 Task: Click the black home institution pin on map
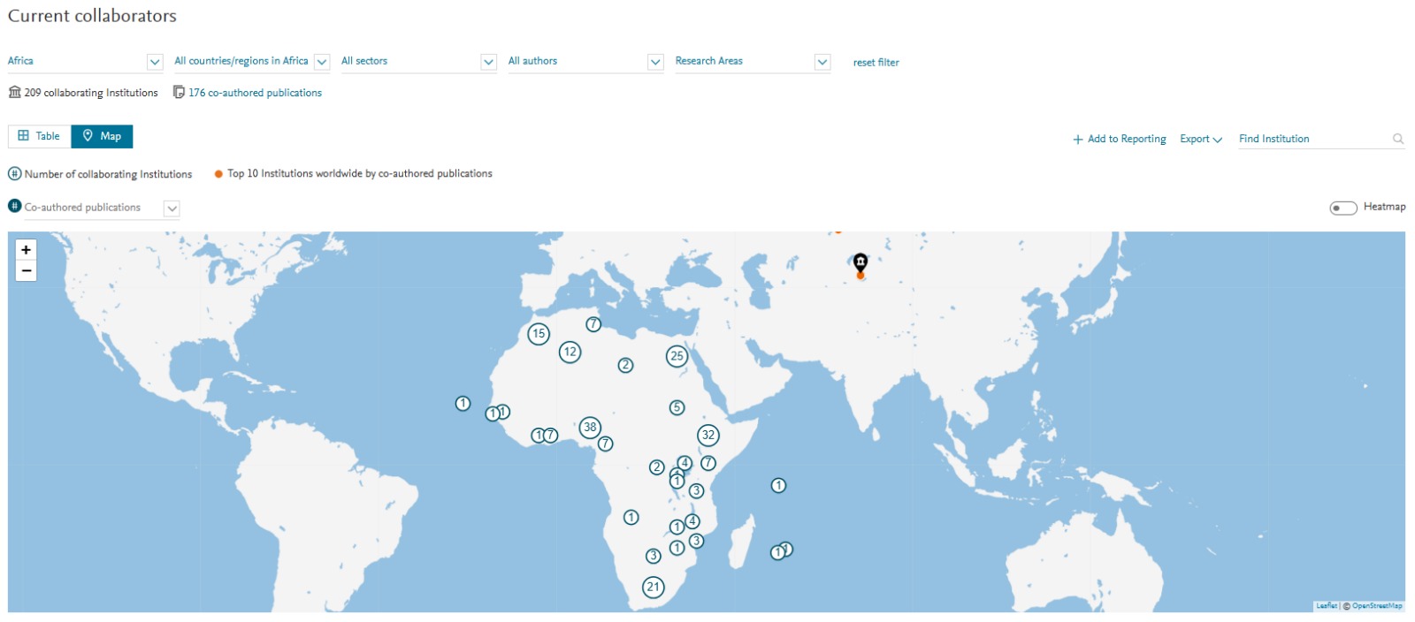(860, 262)
